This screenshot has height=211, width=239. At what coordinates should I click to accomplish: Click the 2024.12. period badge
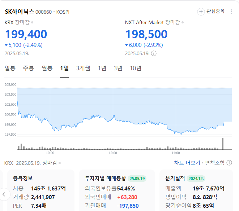[196, 179]
